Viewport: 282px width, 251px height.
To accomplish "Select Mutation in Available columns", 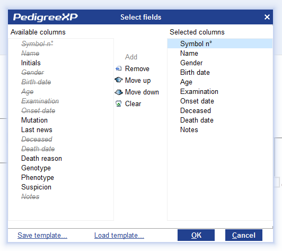I will click(x=34, y=120).
